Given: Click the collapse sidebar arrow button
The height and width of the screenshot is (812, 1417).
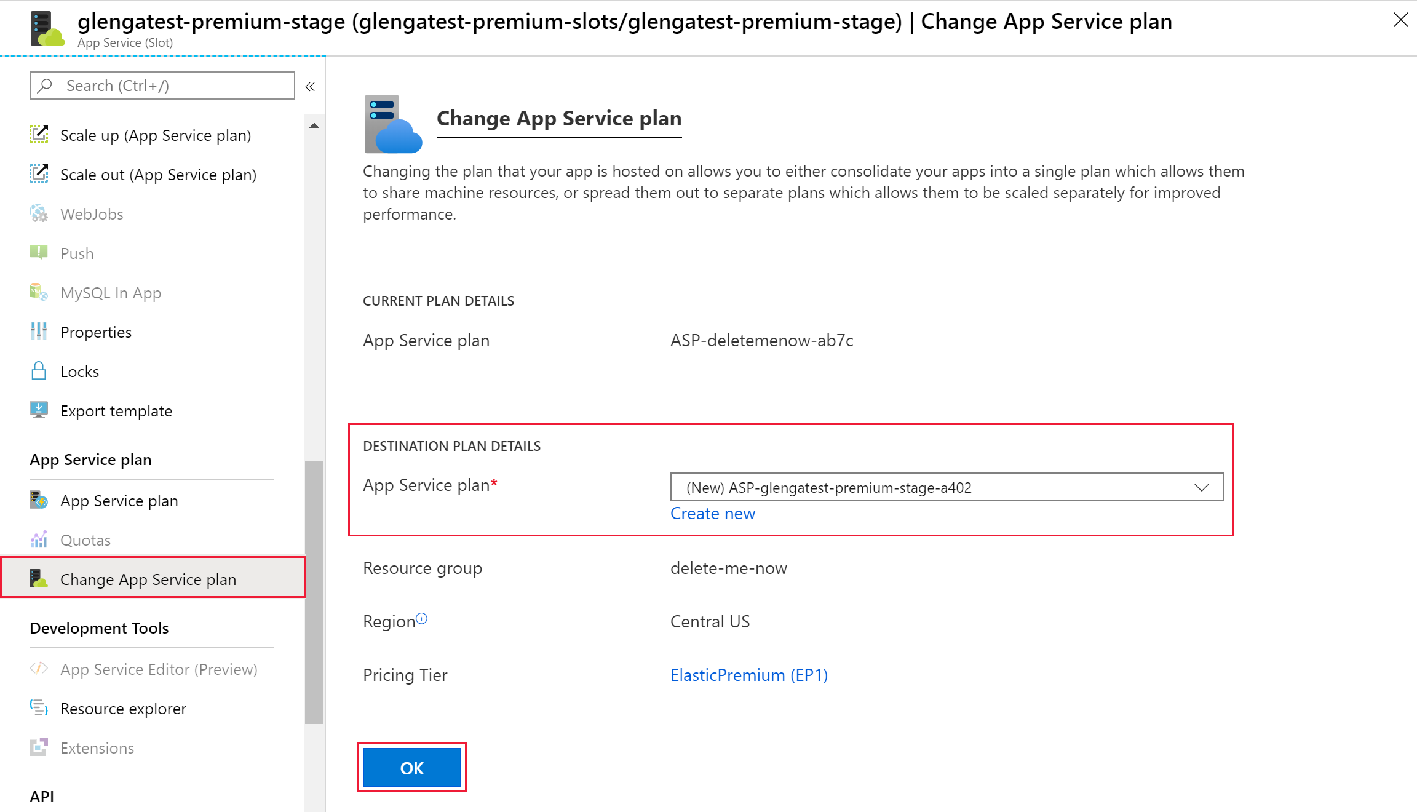Looking at the screenshot, I should coord(308,87).
